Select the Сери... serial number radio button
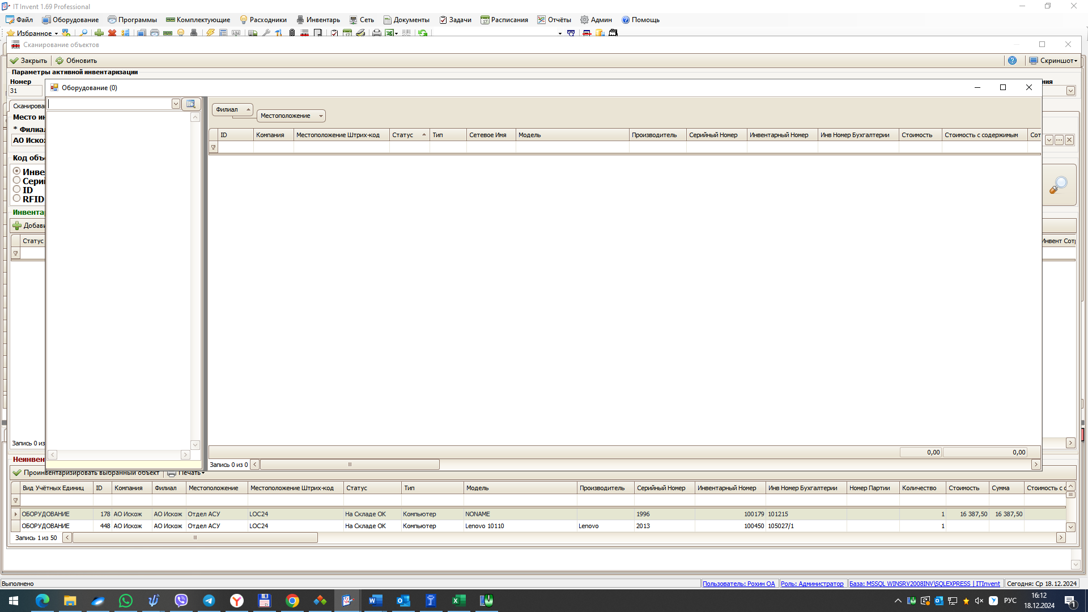 (x=17, y=180)
